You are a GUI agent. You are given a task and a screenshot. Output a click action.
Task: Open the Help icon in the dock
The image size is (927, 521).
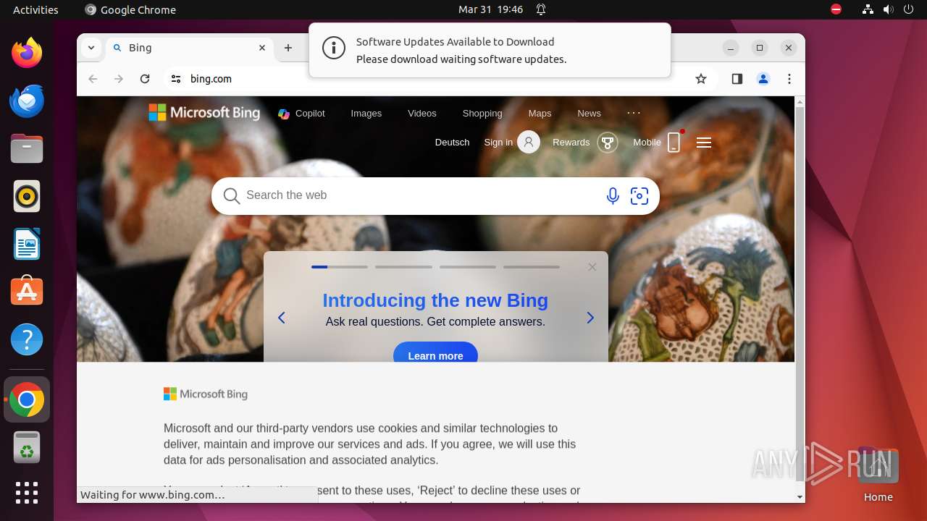coord(27,339)
